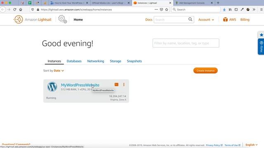This screenshot has height=148, width=264.
Task: Toggle the Firefox sidebar view
Action: 236,9
